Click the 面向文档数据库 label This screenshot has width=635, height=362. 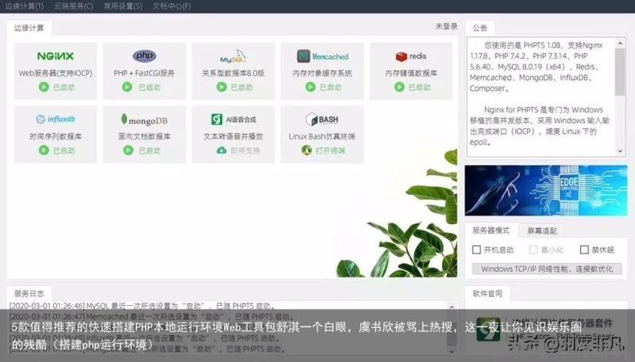point(144,136)
